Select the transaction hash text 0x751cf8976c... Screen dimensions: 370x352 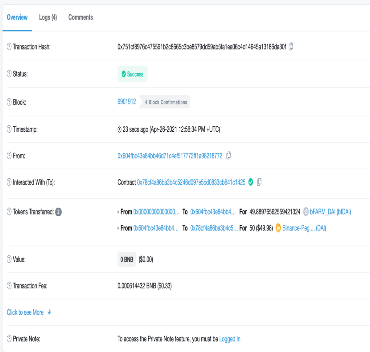(x=202, y=47)
